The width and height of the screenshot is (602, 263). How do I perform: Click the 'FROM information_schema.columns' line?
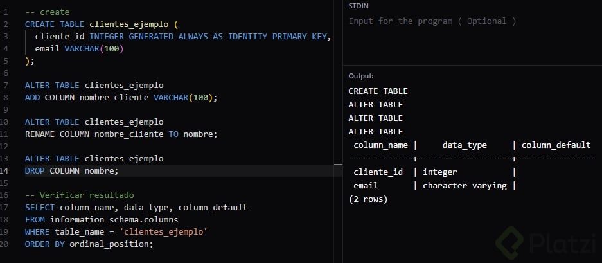pyautogui.click(x=102, y=220)
